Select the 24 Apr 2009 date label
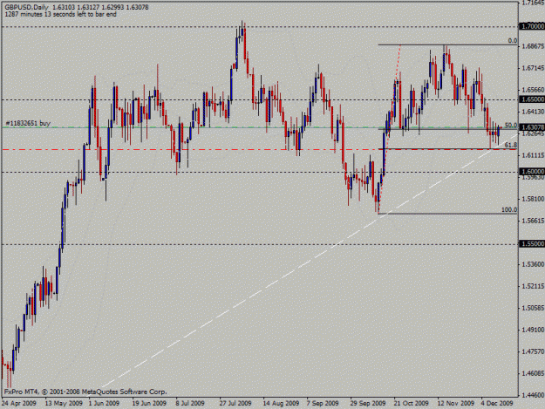The width and height of the screenshot is (545, 409). (x=19, y=404)
